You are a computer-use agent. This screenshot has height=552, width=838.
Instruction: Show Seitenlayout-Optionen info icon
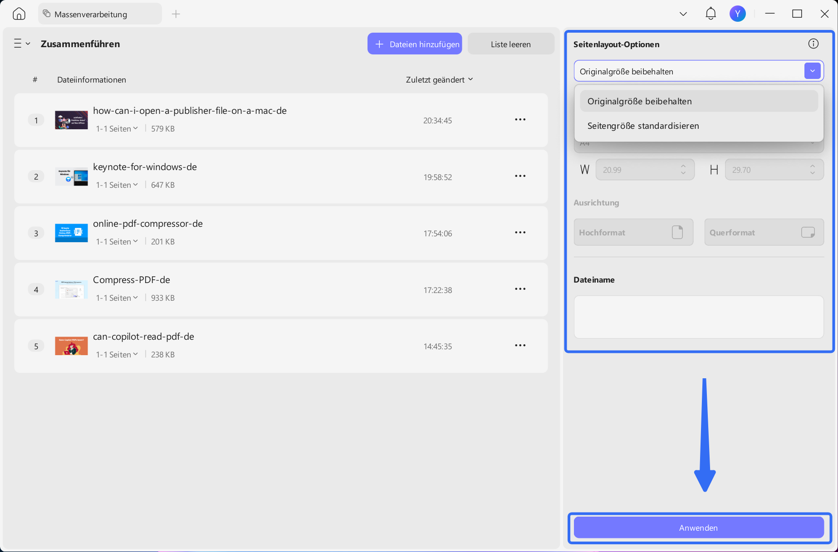pyautogui.click(x=813, y=44)
